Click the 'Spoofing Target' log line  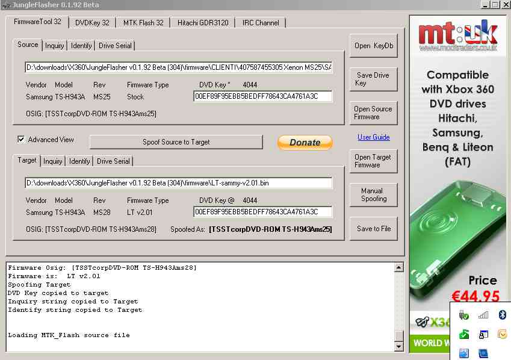click(x=39, y=285)
